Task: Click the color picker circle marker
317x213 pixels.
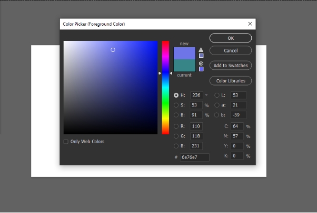Action: tap(113, 50)
